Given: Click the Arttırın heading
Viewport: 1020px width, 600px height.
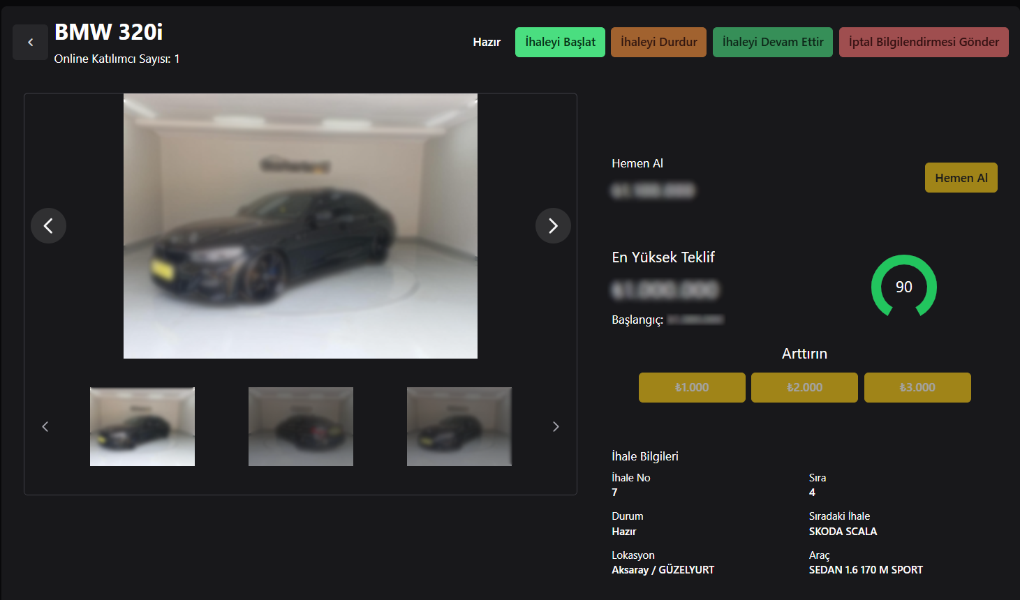Looking at the screenshot, I should point(804,354).
